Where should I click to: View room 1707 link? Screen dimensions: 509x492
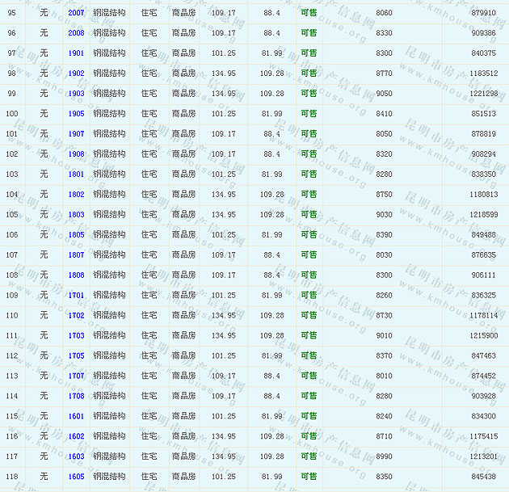(x=76, y=376)
